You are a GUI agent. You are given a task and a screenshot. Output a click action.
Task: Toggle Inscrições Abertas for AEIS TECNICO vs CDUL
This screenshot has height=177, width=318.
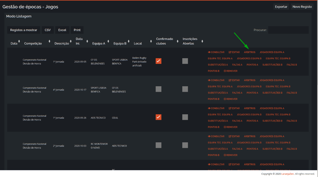click(185, 117)
